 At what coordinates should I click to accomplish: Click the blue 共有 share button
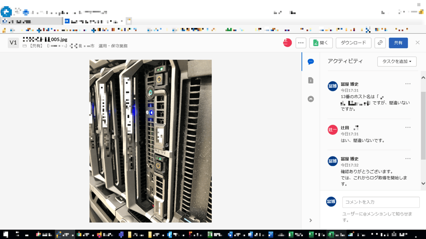[x=398, y=43]
